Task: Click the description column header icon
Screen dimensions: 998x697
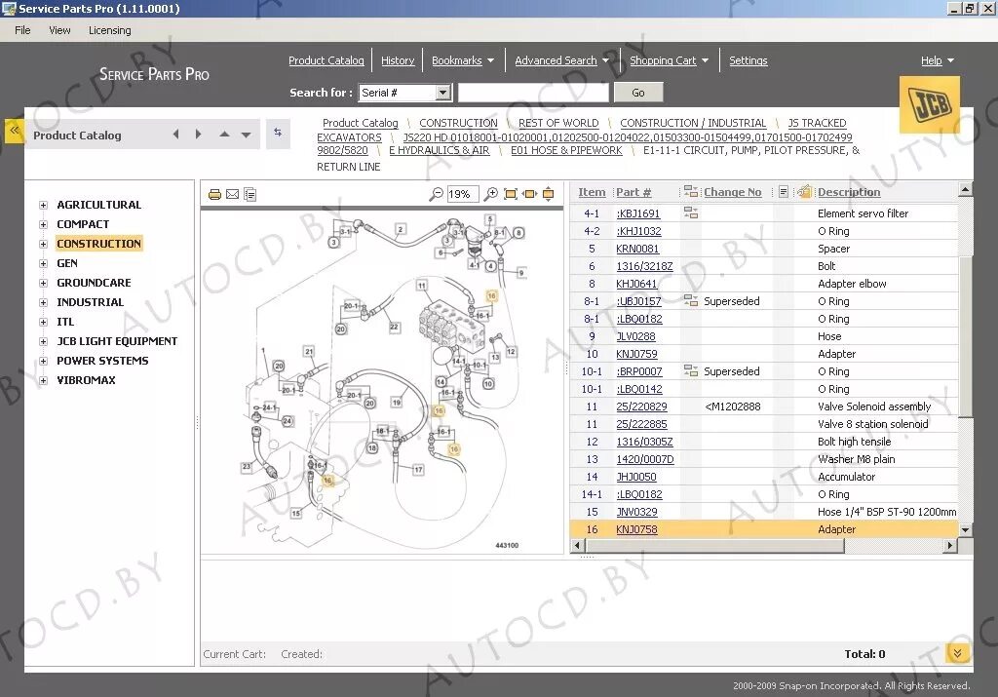Action: [x=804, y=191]
